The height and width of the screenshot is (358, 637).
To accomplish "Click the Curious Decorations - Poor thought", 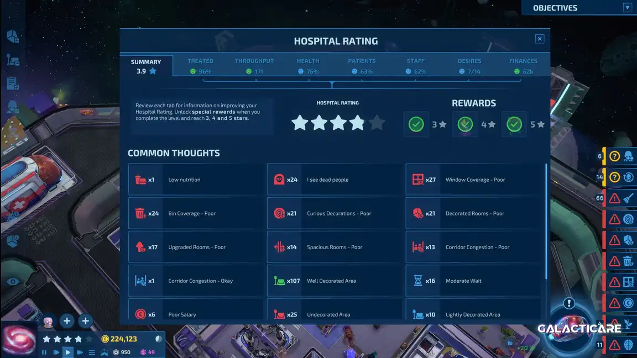I will (335, 213).
